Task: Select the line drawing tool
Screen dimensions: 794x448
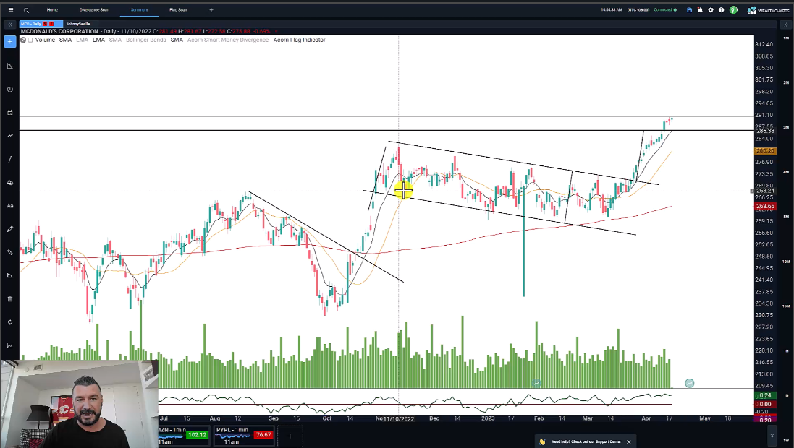Action: [x=10, y=159]
